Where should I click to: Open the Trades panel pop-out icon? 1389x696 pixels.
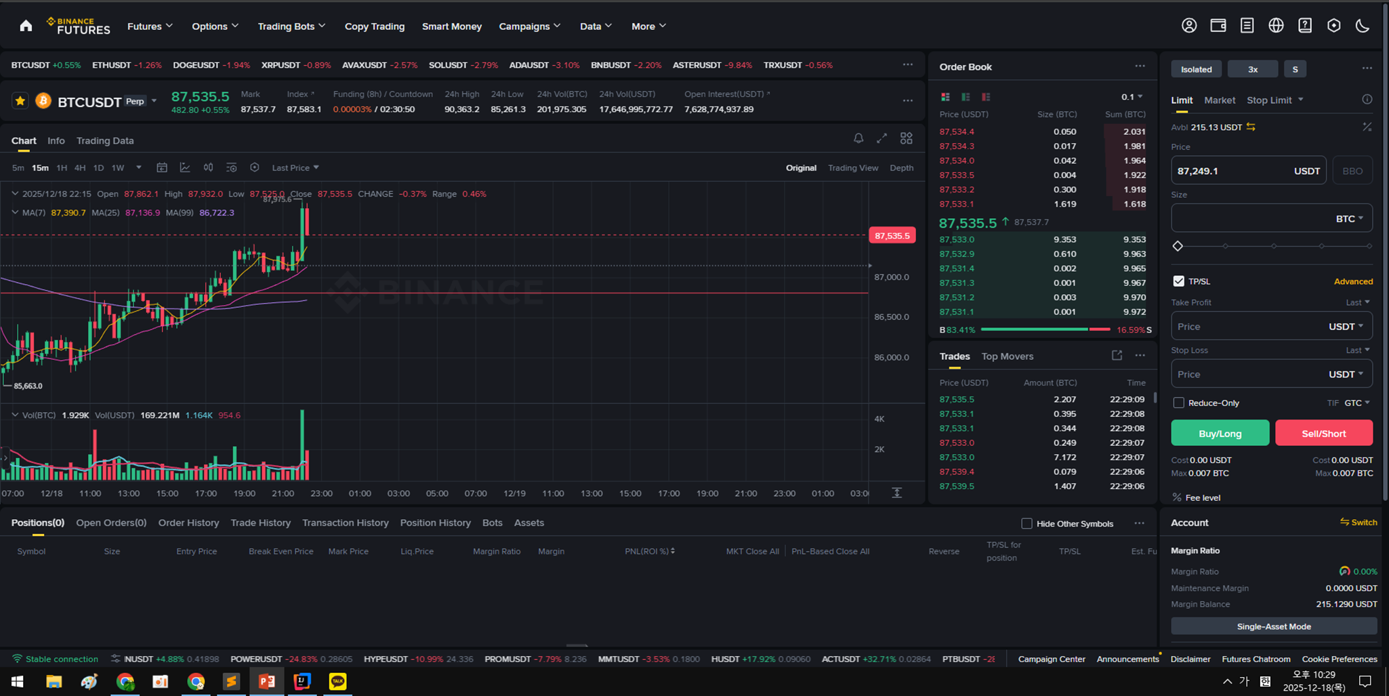[x=1117, y=355]
